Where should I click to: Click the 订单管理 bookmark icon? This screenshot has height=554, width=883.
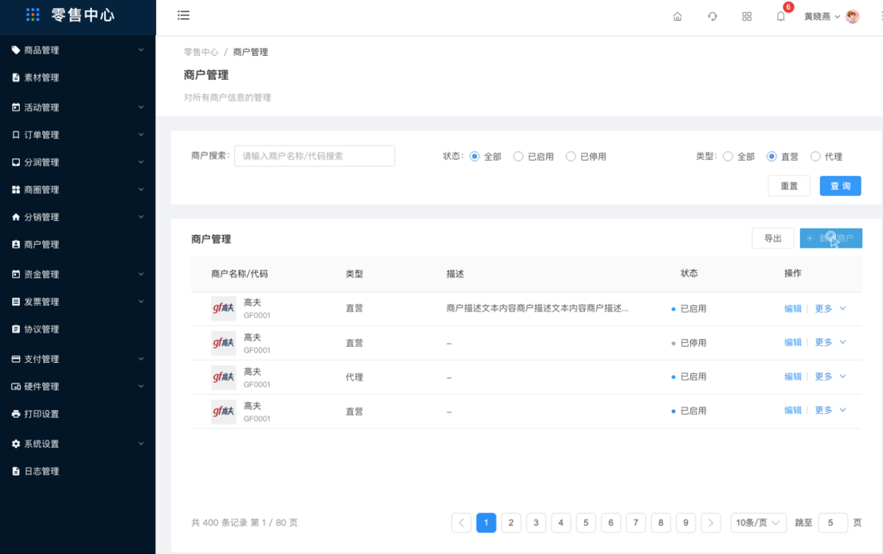[x=16, y=134]
